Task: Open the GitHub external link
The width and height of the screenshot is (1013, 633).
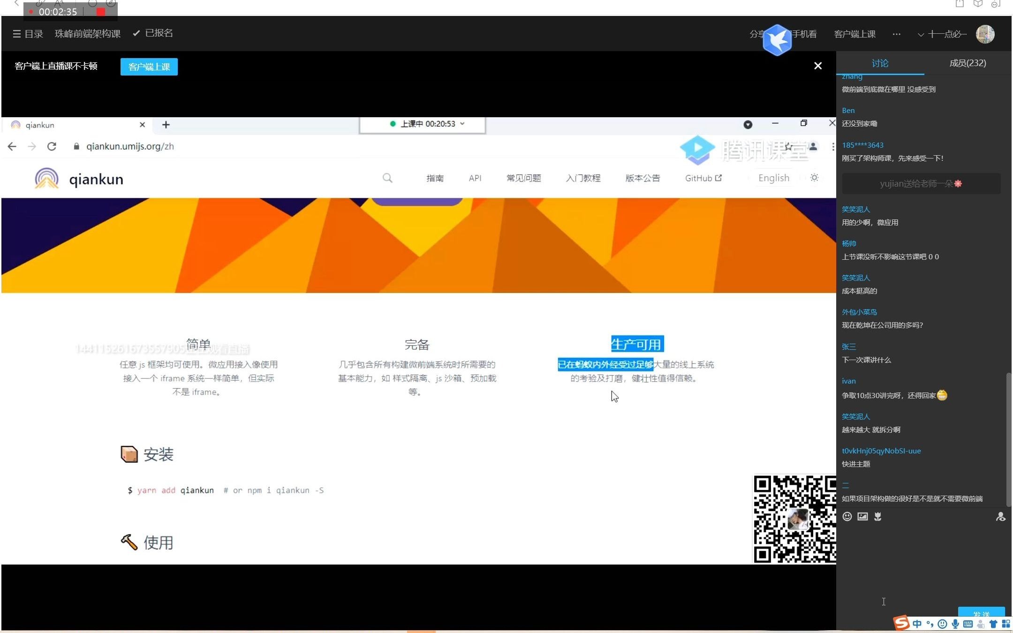Action: point(703,178)
